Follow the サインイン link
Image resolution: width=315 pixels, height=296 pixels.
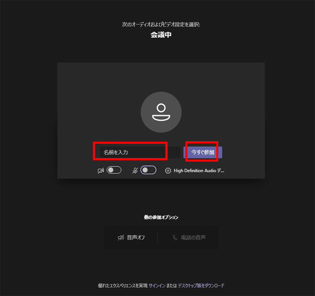click(156, 286)
